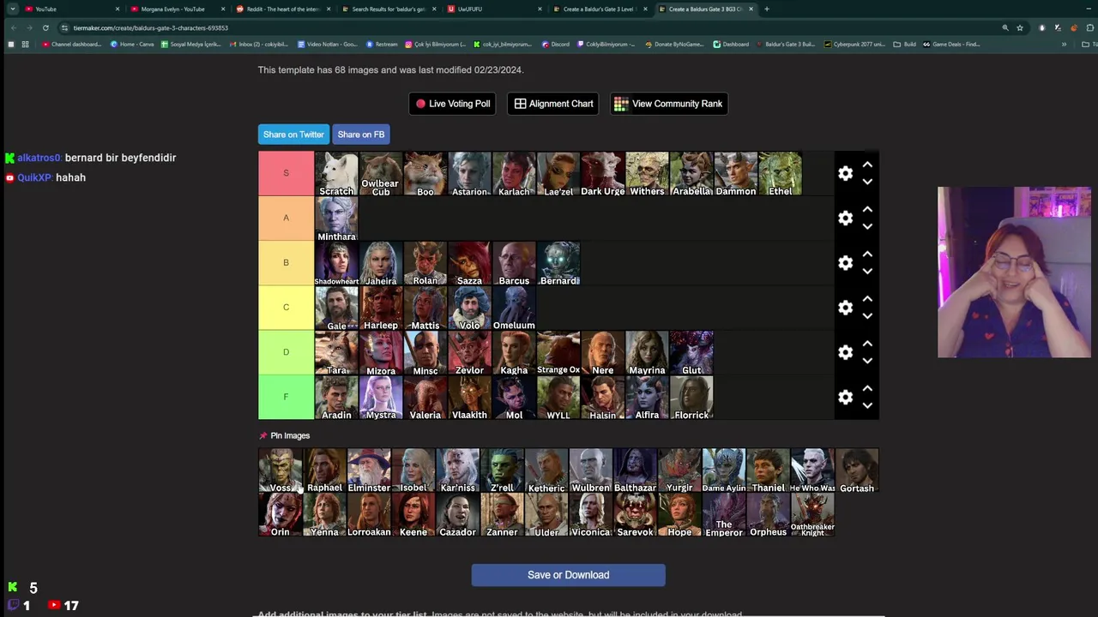
Task: Click the green F tier label
Action: (x=287, y=397)
